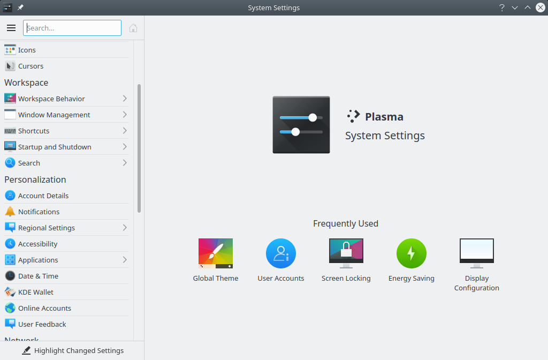This screenshot has height=360, width=548.
Task: Expand Startup and Shutdown chevron
Action: pos(125,147)
